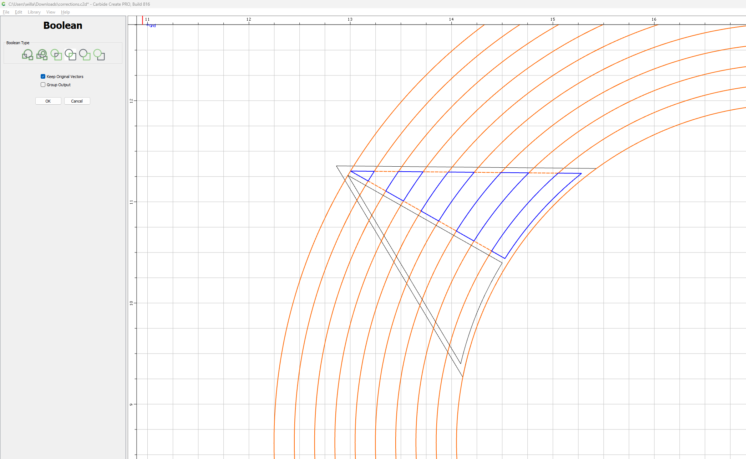
Task: Click Carbide Create logo in title bar
Action: (x=4, y=4)
